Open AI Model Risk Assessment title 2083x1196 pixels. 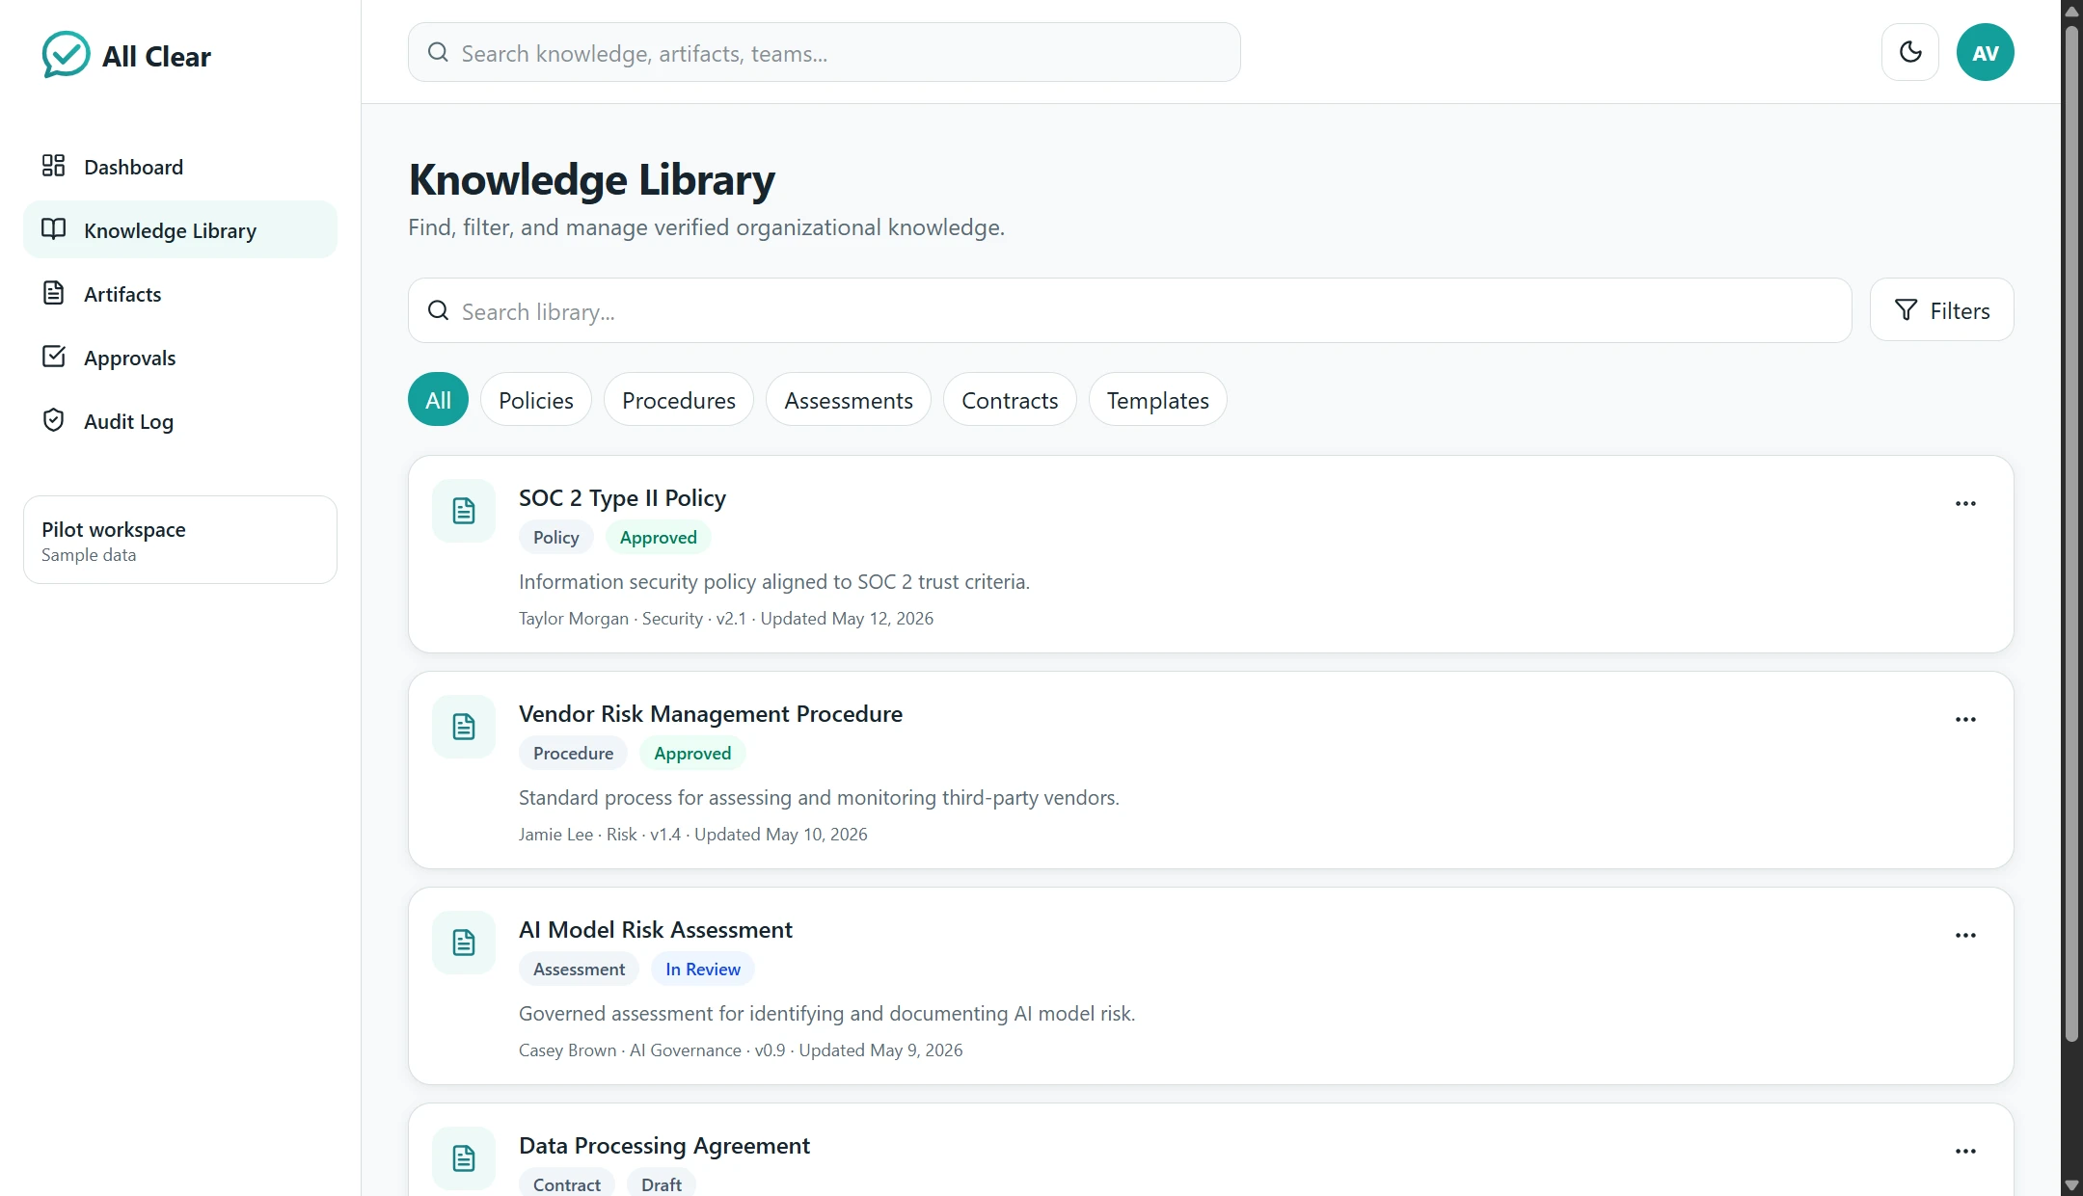(x=656, y=930)
